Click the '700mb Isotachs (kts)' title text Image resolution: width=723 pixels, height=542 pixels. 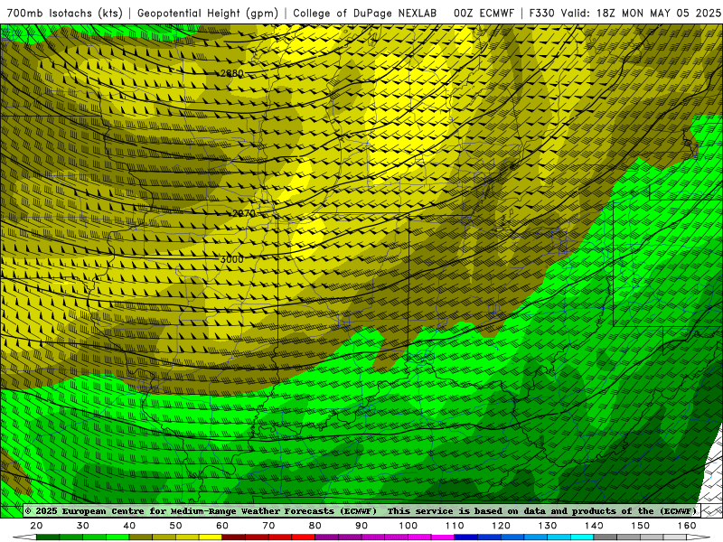click(64, 13)
